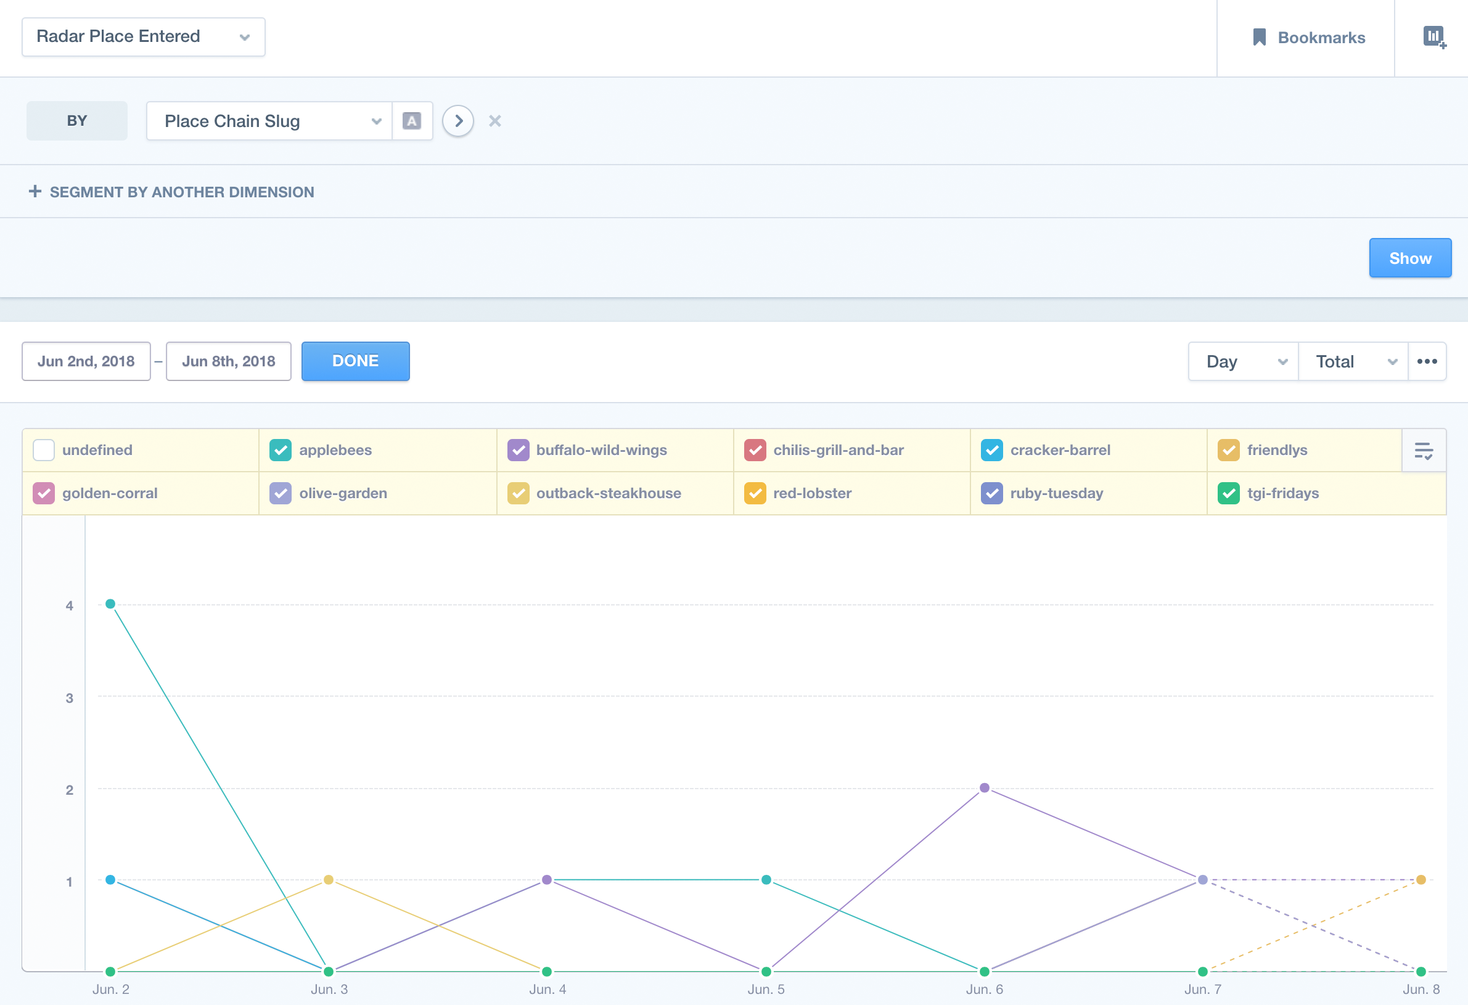Remove the Place Chain Slug segment
Viewport: 1468px width, 1005px height.
point(494,121)
